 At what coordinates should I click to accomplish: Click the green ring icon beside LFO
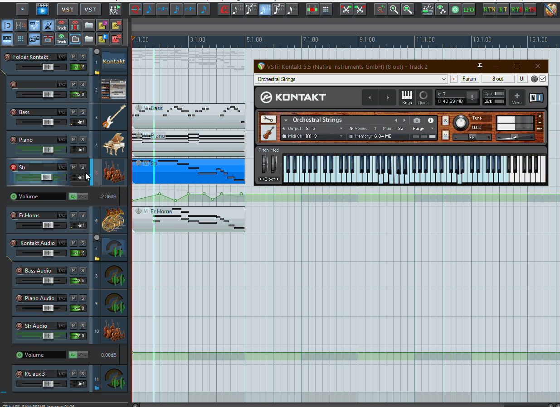(455, 9)
